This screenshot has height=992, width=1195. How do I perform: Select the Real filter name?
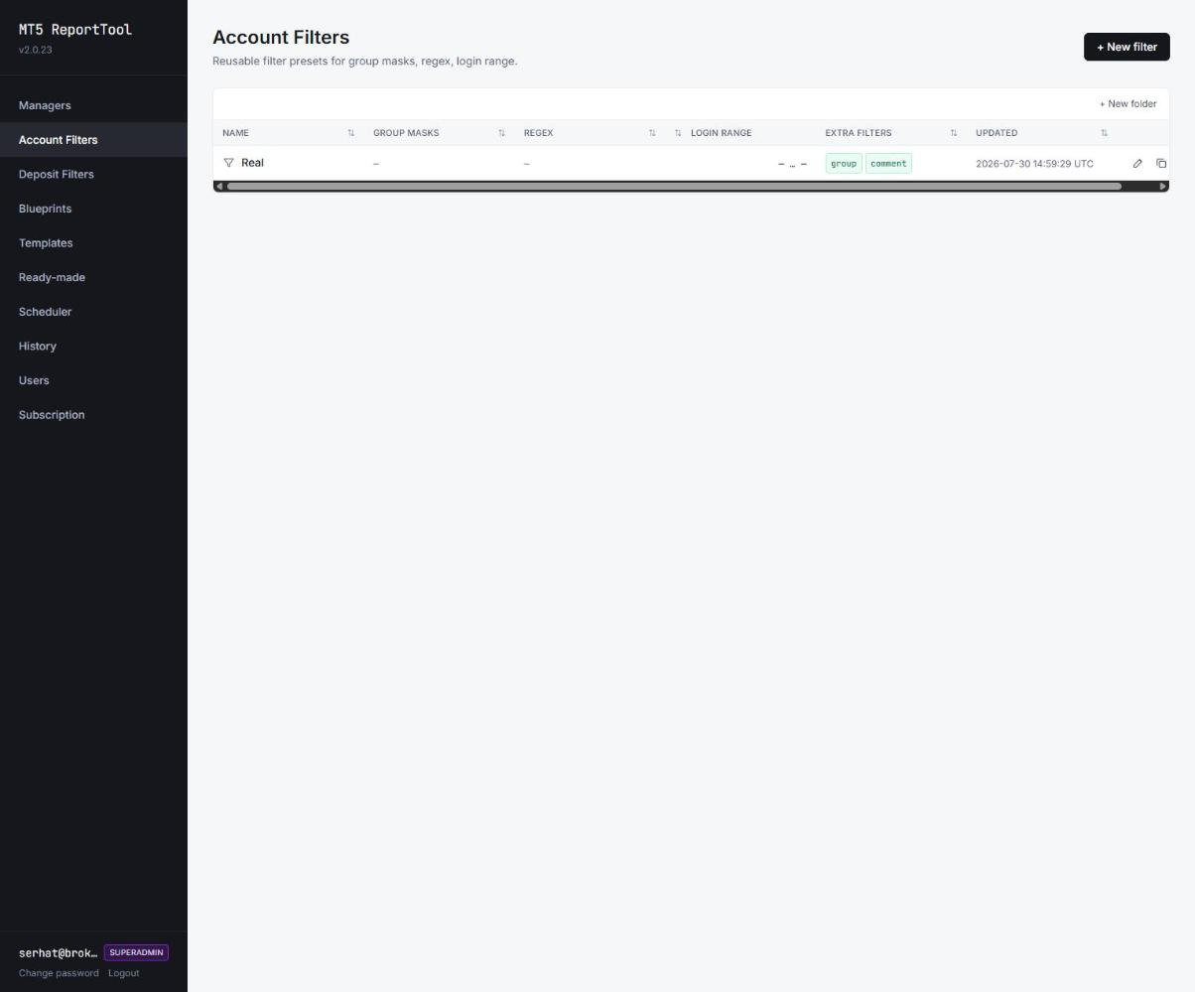pos(252,163)
